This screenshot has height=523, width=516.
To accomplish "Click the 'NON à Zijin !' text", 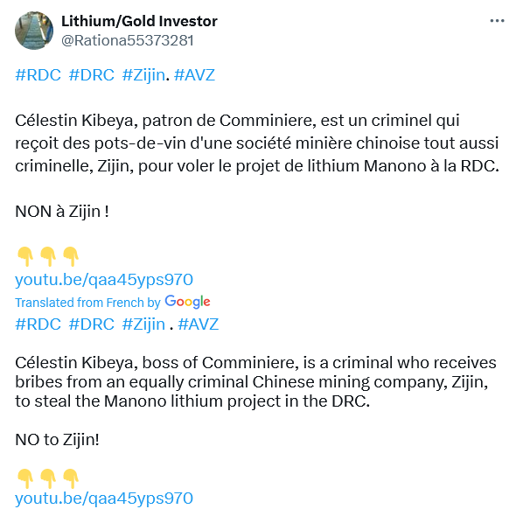I will pos(62,212).
